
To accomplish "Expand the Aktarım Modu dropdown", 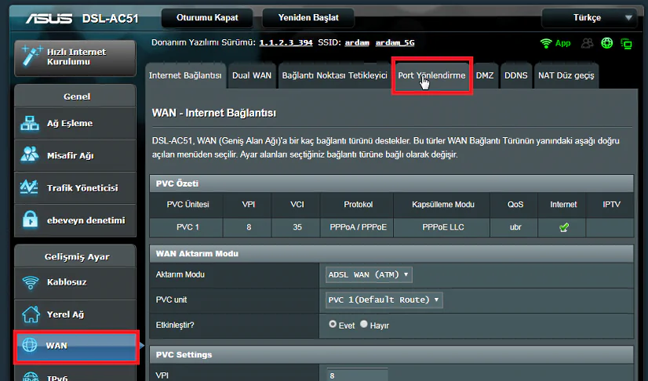I will point(369,274).
